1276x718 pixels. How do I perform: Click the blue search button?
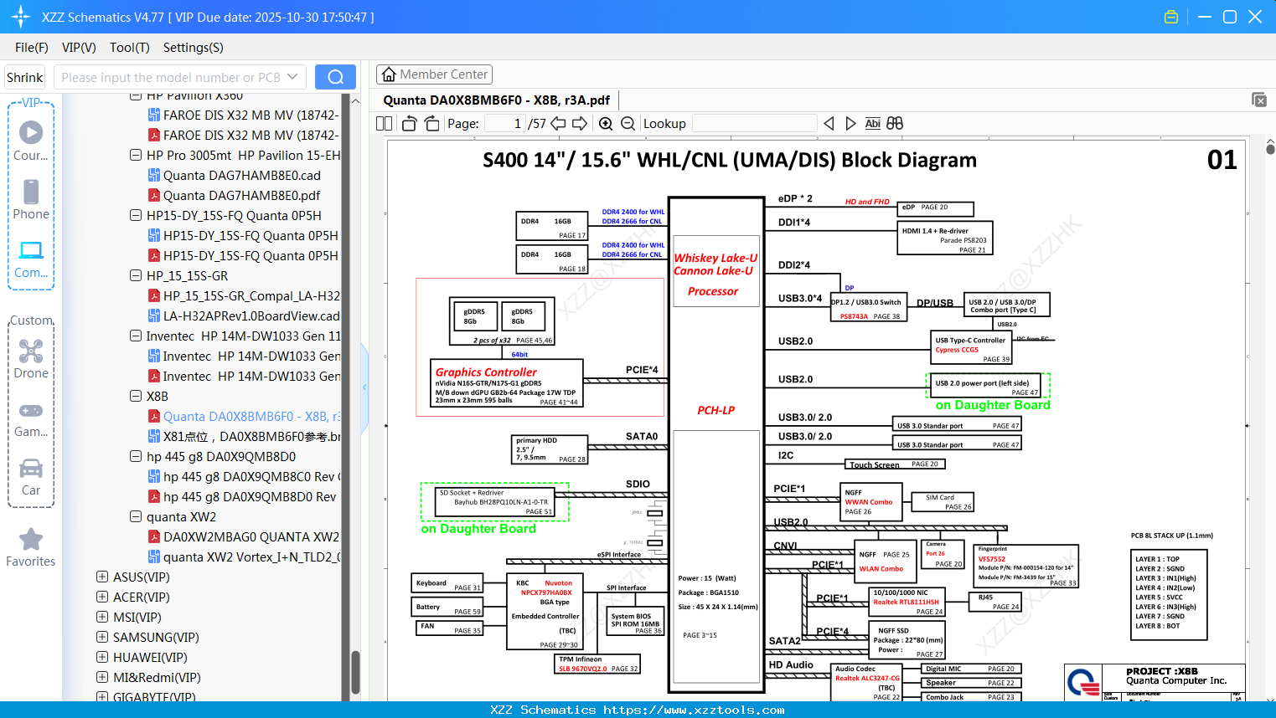335,77
